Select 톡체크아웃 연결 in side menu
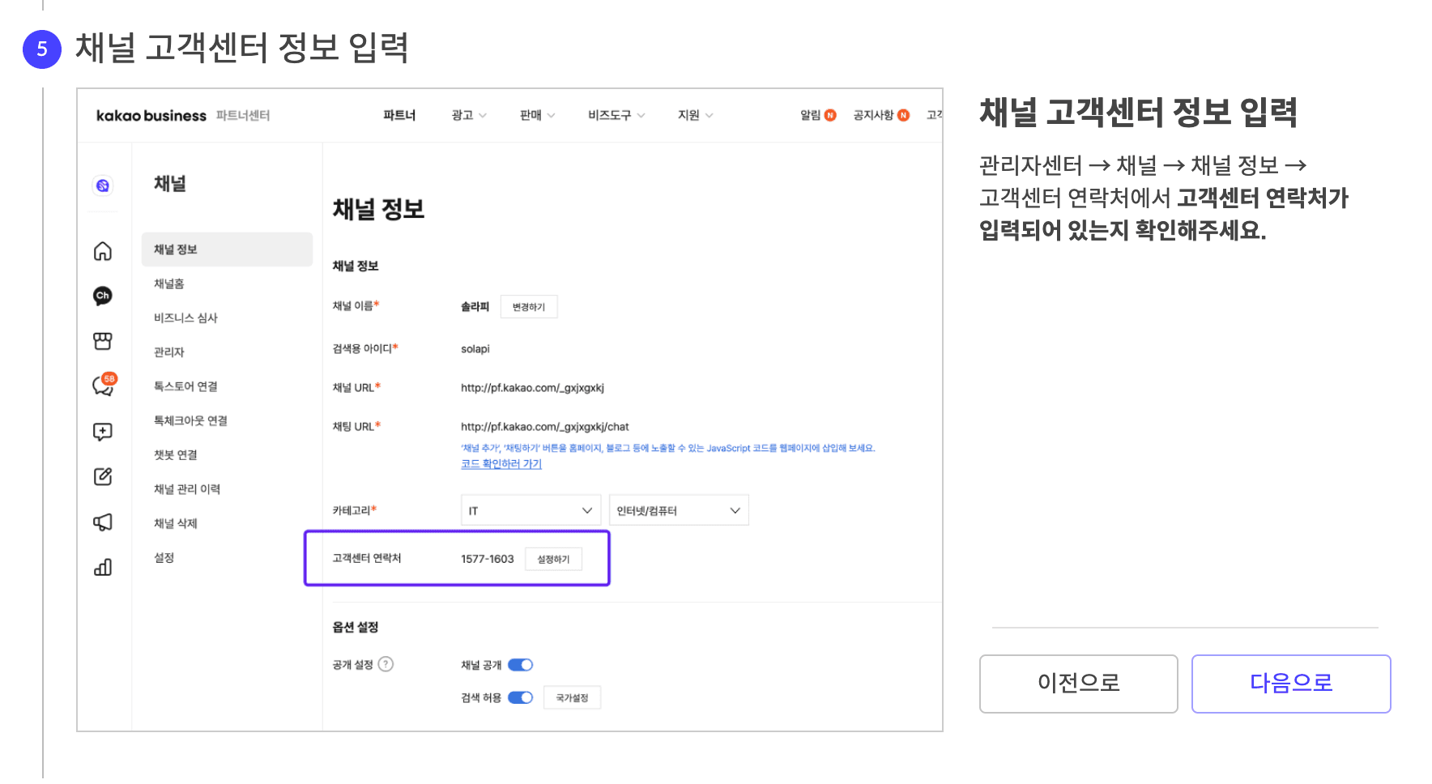The image size is (1432, 784). (x=190, y=420)
